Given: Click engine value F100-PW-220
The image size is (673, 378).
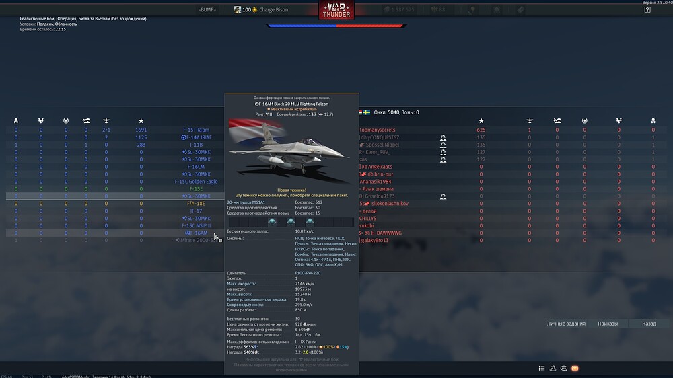Looking at the screenshot, I should (x=308, y=273).
